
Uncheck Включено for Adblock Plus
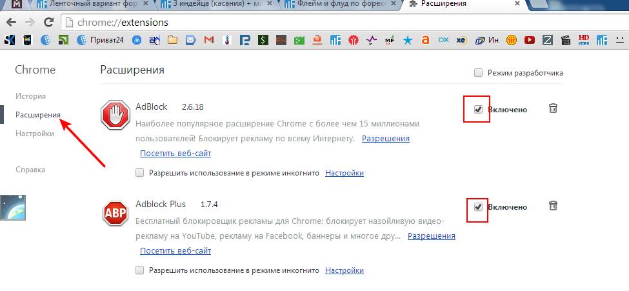(478, 206)
